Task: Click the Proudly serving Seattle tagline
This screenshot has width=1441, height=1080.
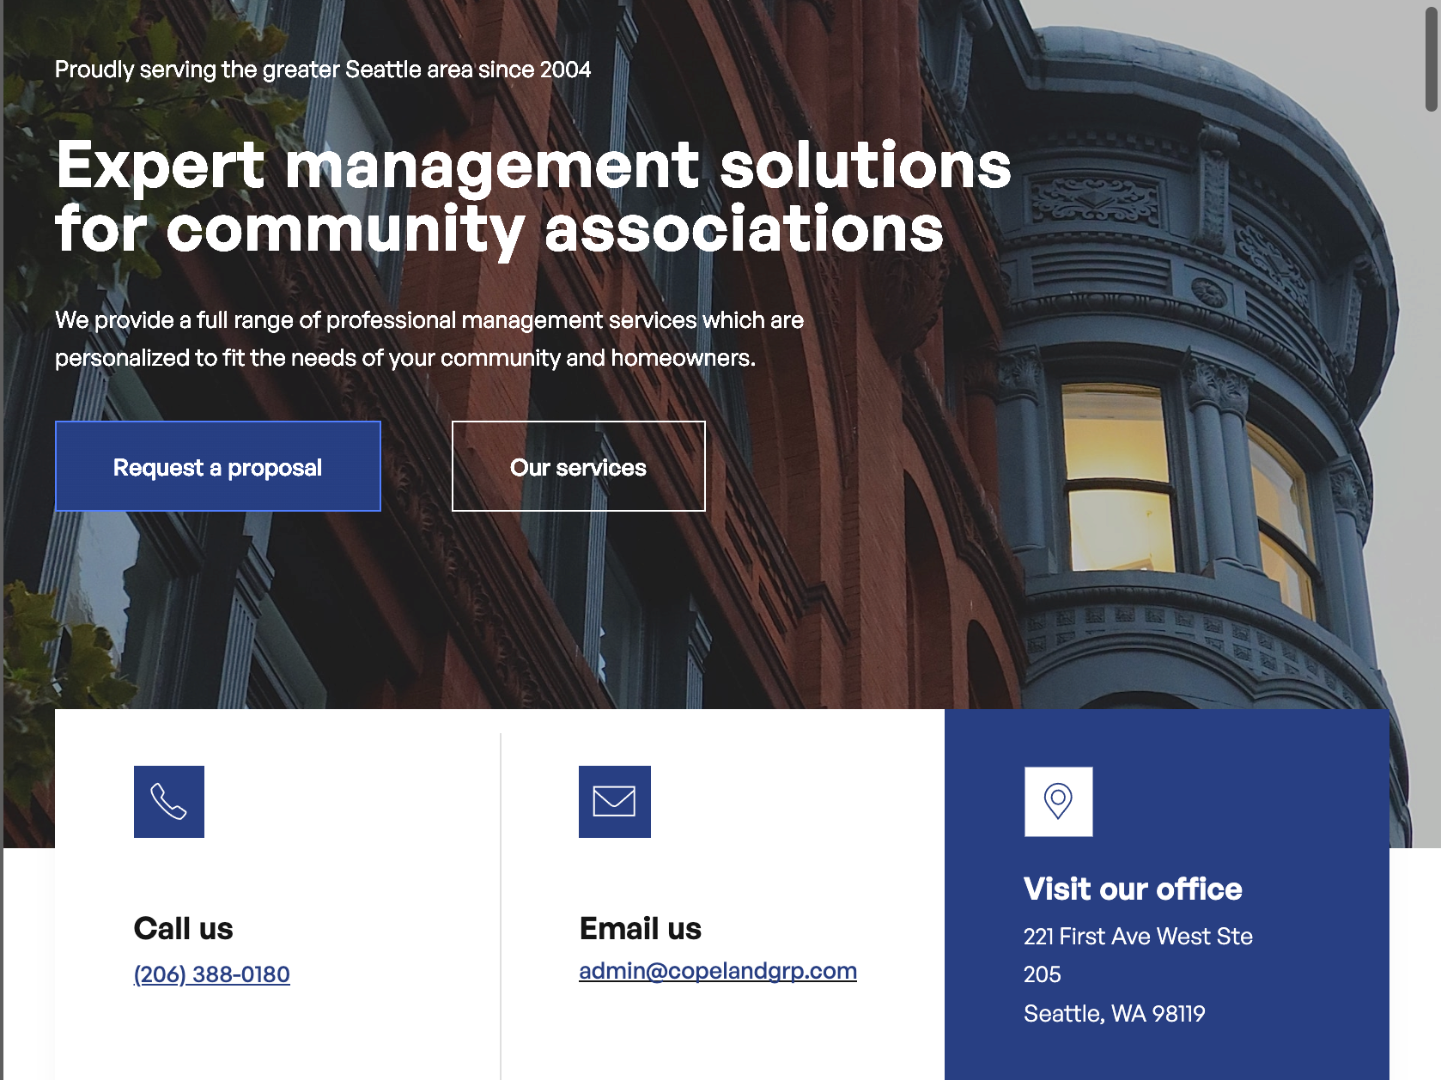Action: click(x=323, y=70)
